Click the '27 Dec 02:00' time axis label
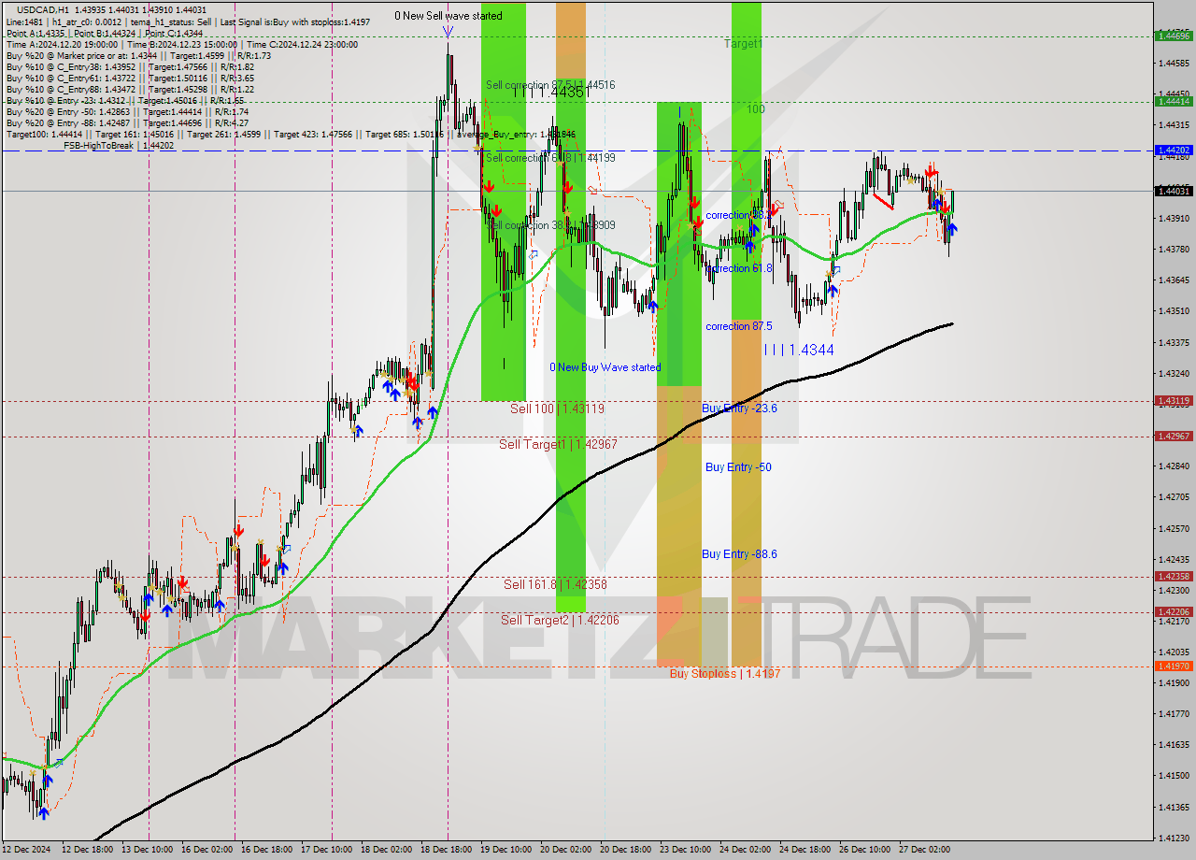This screenshot has width=1196, height=860. [x=927, y=850]
